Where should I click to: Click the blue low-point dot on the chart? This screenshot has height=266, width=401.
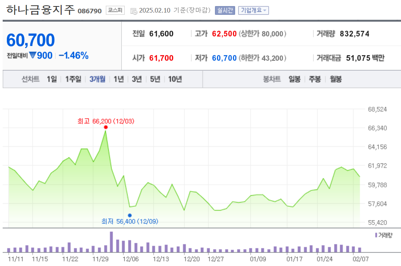click(130, 214)
